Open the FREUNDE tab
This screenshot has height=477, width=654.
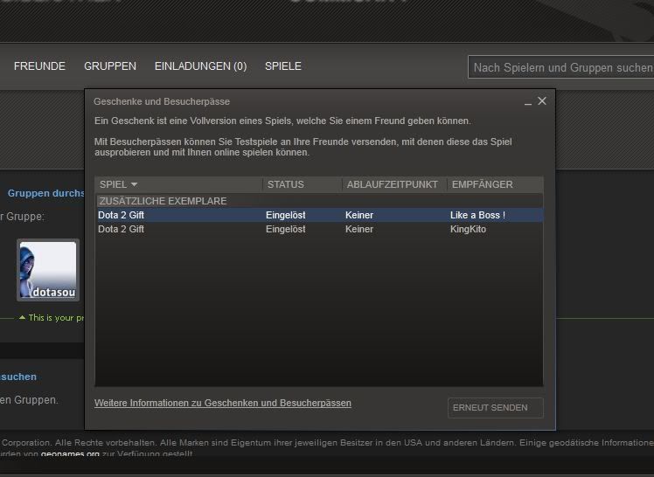click(39, 66)
